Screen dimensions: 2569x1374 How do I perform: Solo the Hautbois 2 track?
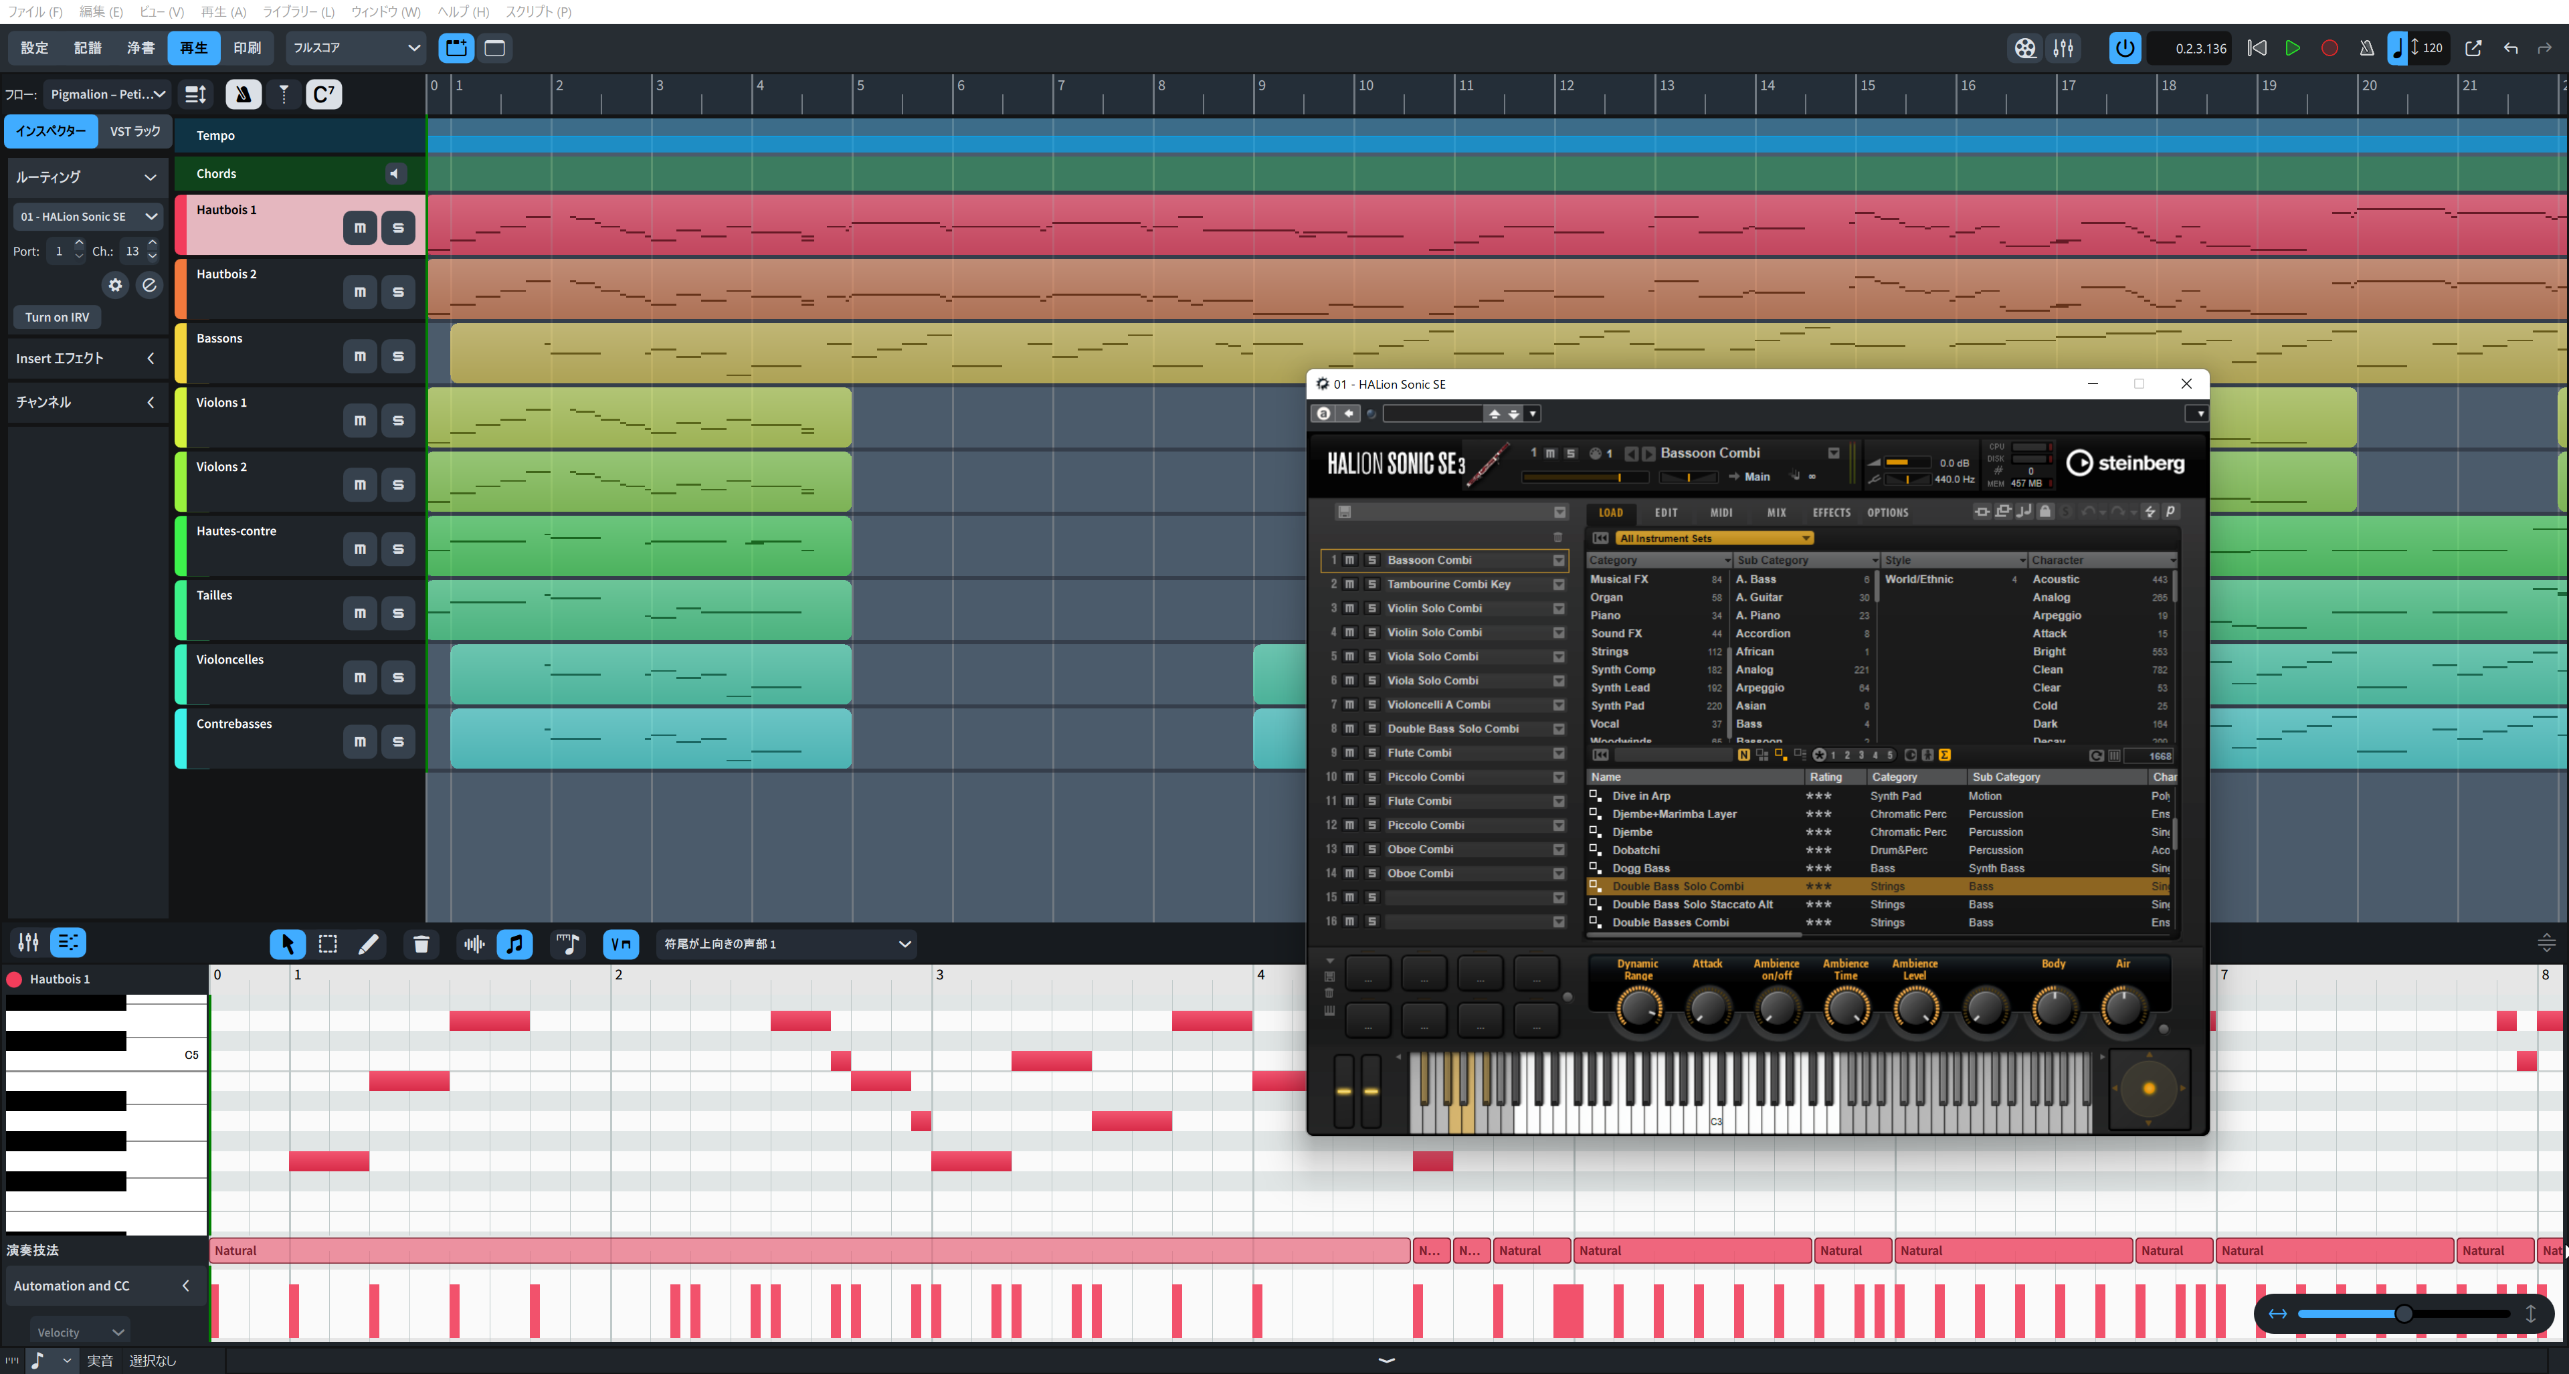tap(398, 291)
